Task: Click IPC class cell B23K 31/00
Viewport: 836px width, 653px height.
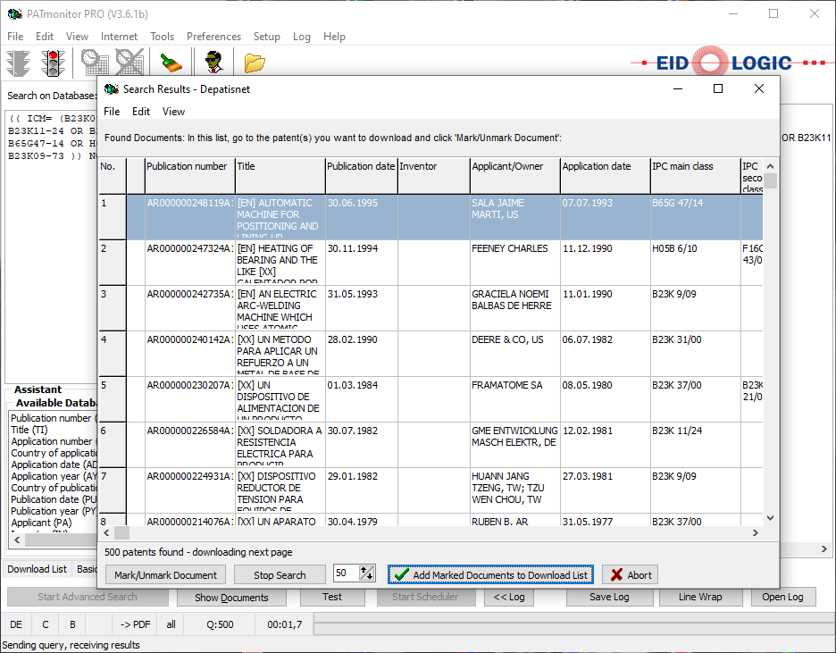Action: 695,354
